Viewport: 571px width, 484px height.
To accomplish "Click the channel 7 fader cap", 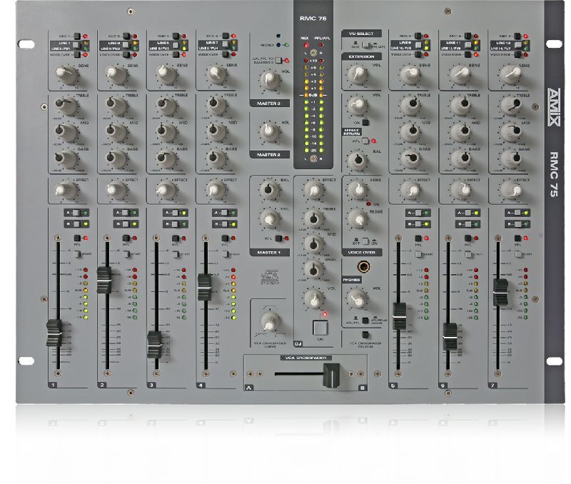I will pos(500,292).
